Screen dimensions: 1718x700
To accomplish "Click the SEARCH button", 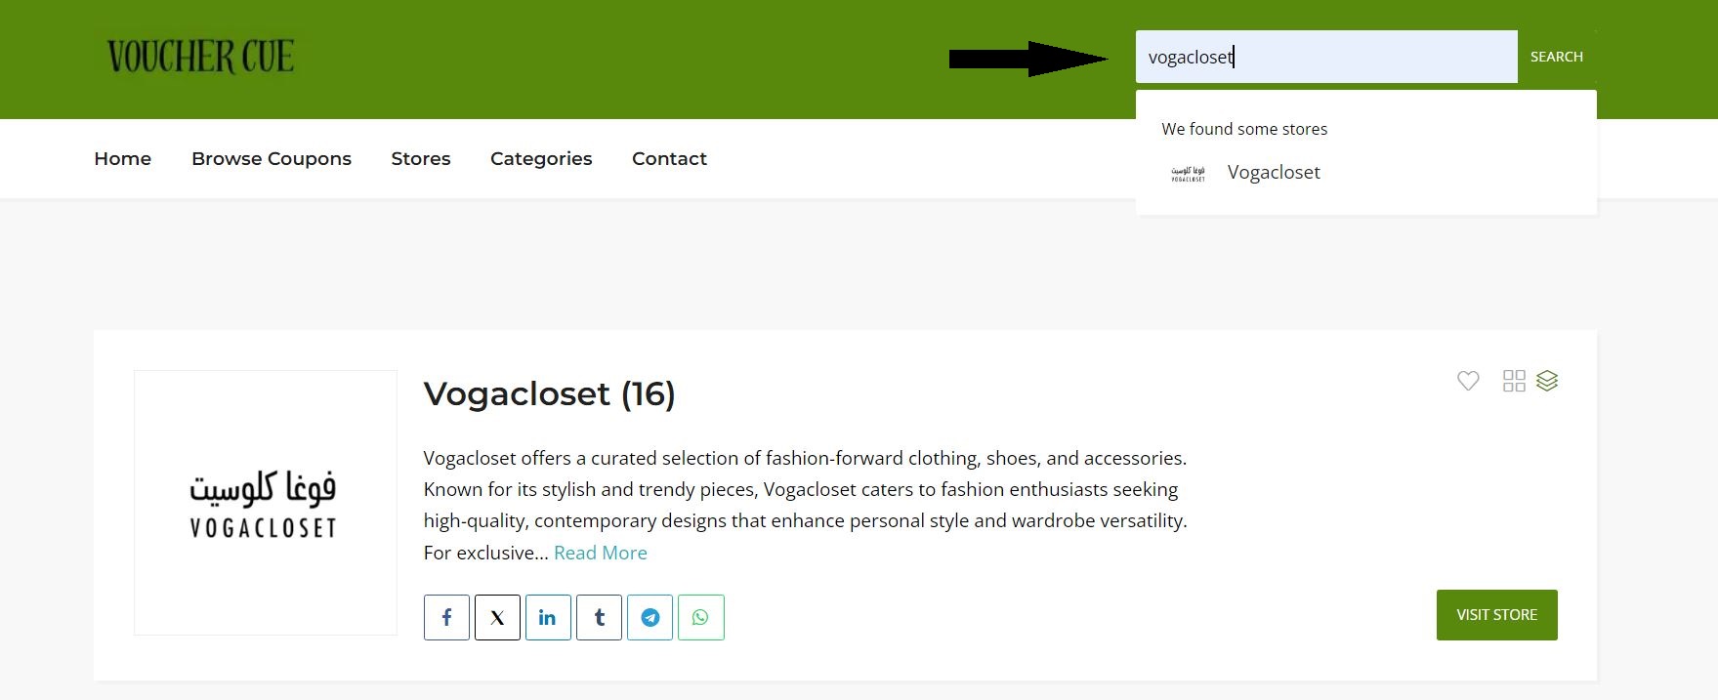I will click(1556, 56).
